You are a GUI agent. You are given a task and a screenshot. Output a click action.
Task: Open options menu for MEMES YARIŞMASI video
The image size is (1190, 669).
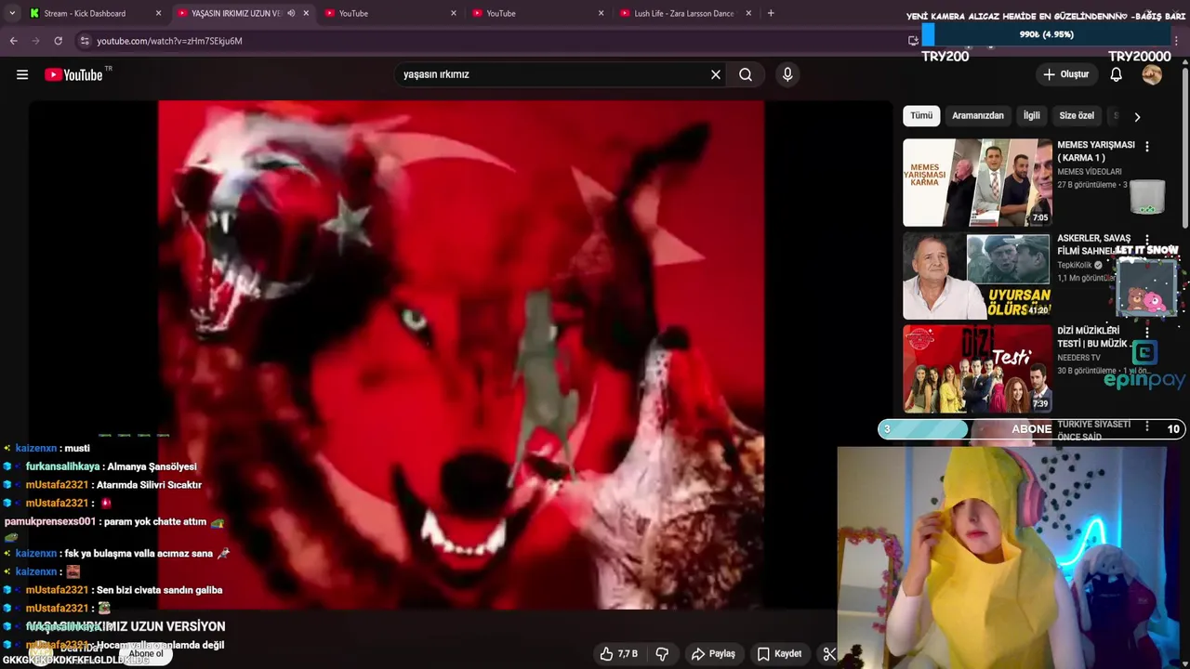coord(1147,147)
